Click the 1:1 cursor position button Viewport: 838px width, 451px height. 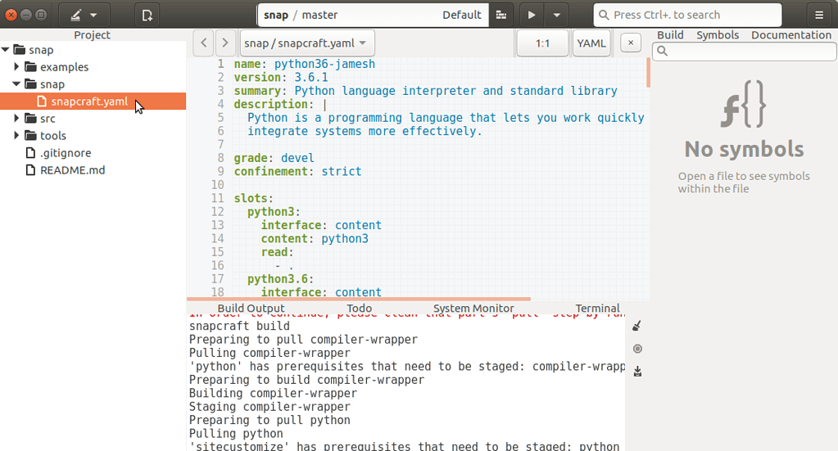(542, 43)
